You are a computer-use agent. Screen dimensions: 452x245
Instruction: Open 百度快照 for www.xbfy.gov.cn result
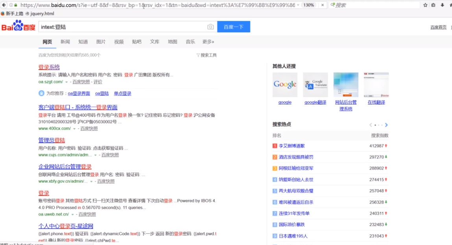(106, 181)
